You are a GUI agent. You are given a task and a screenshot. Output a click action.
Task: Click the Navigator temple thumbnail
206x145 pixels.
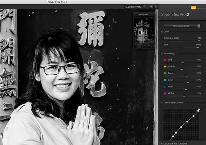click(144, 33)
